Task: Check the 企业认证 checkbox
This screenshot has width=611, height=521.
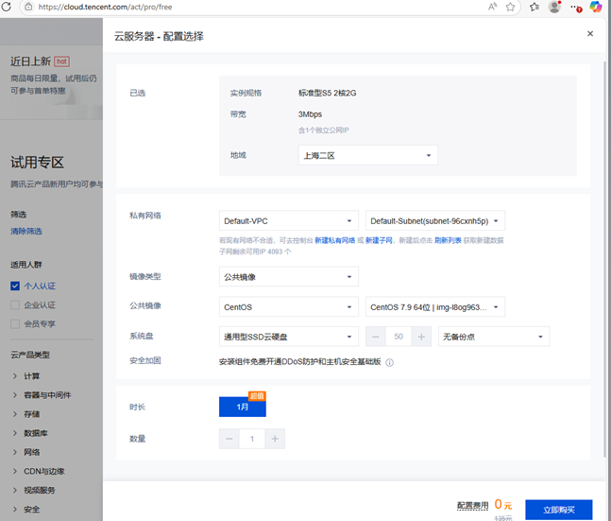Action: point(15,304)
